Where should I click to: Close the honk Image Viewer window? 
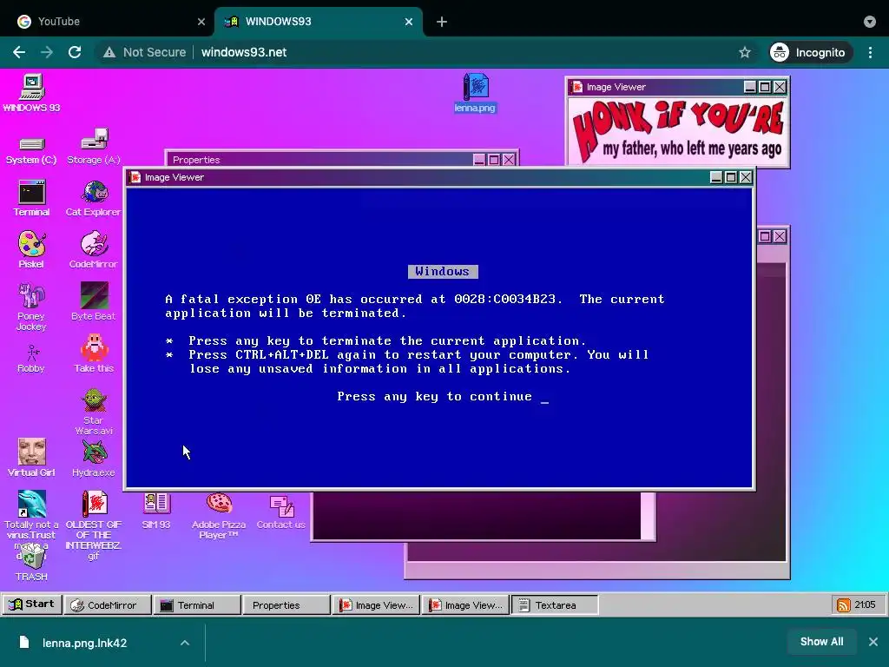[780, 87]
